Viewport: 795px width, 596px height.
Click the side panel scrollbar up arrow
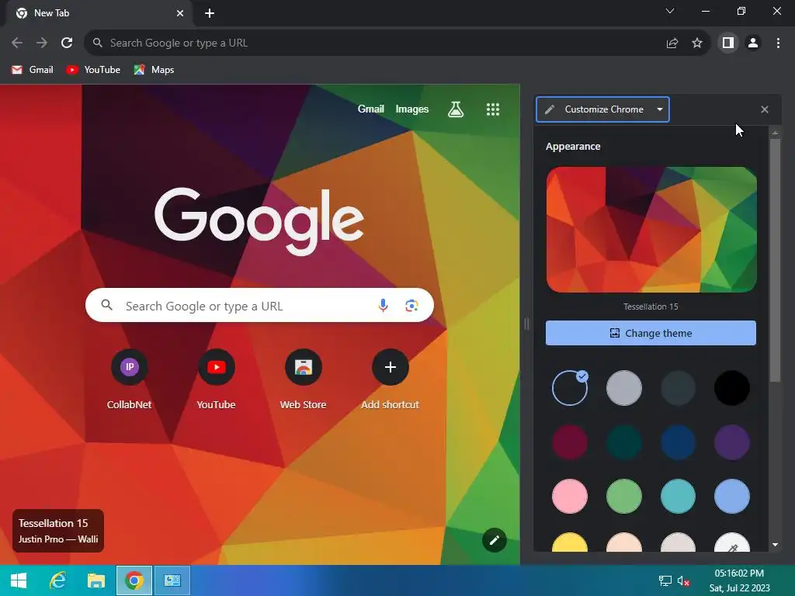tap(775, 133)
